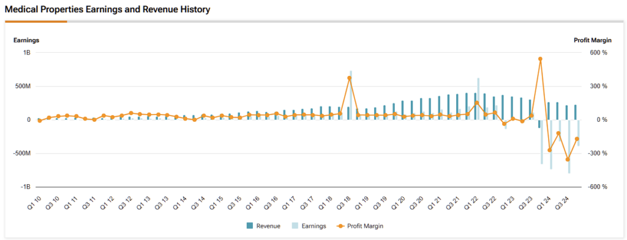Click the lowest profit margin point in 2024
627x240 pixels.
(568, 160)
